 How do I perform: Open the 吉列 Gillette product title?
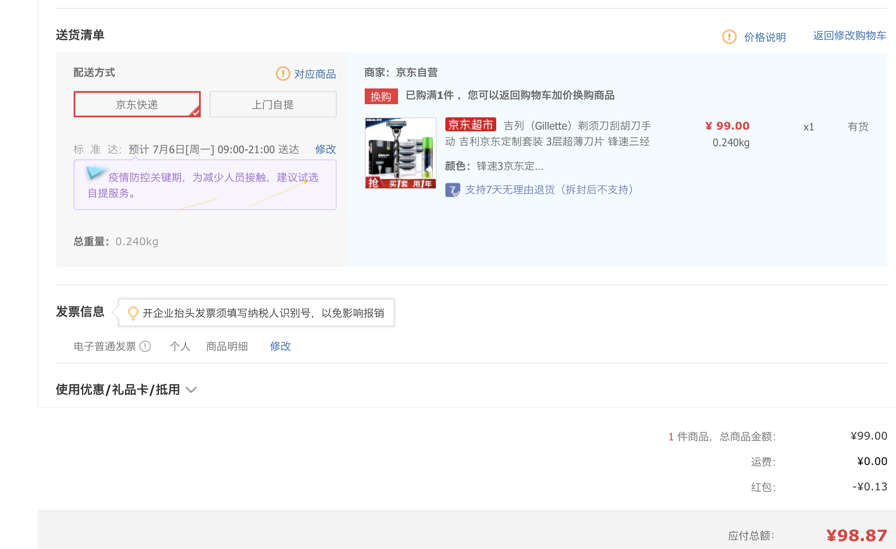(548, 134)
